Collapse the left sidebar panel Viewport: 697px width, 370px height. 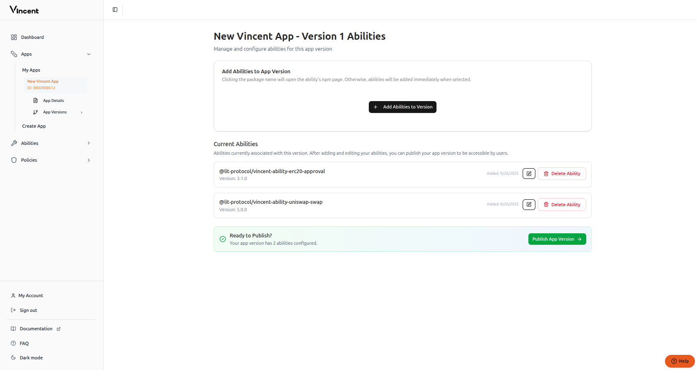(x=114, y=9)
